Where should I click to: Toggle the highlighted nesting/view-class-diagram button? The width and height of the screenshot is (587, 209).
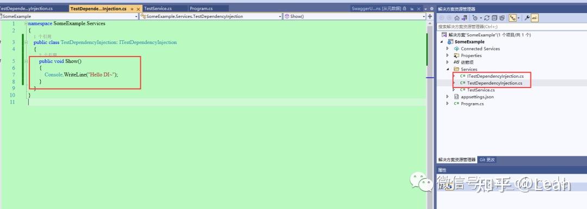tap(512, 18)
